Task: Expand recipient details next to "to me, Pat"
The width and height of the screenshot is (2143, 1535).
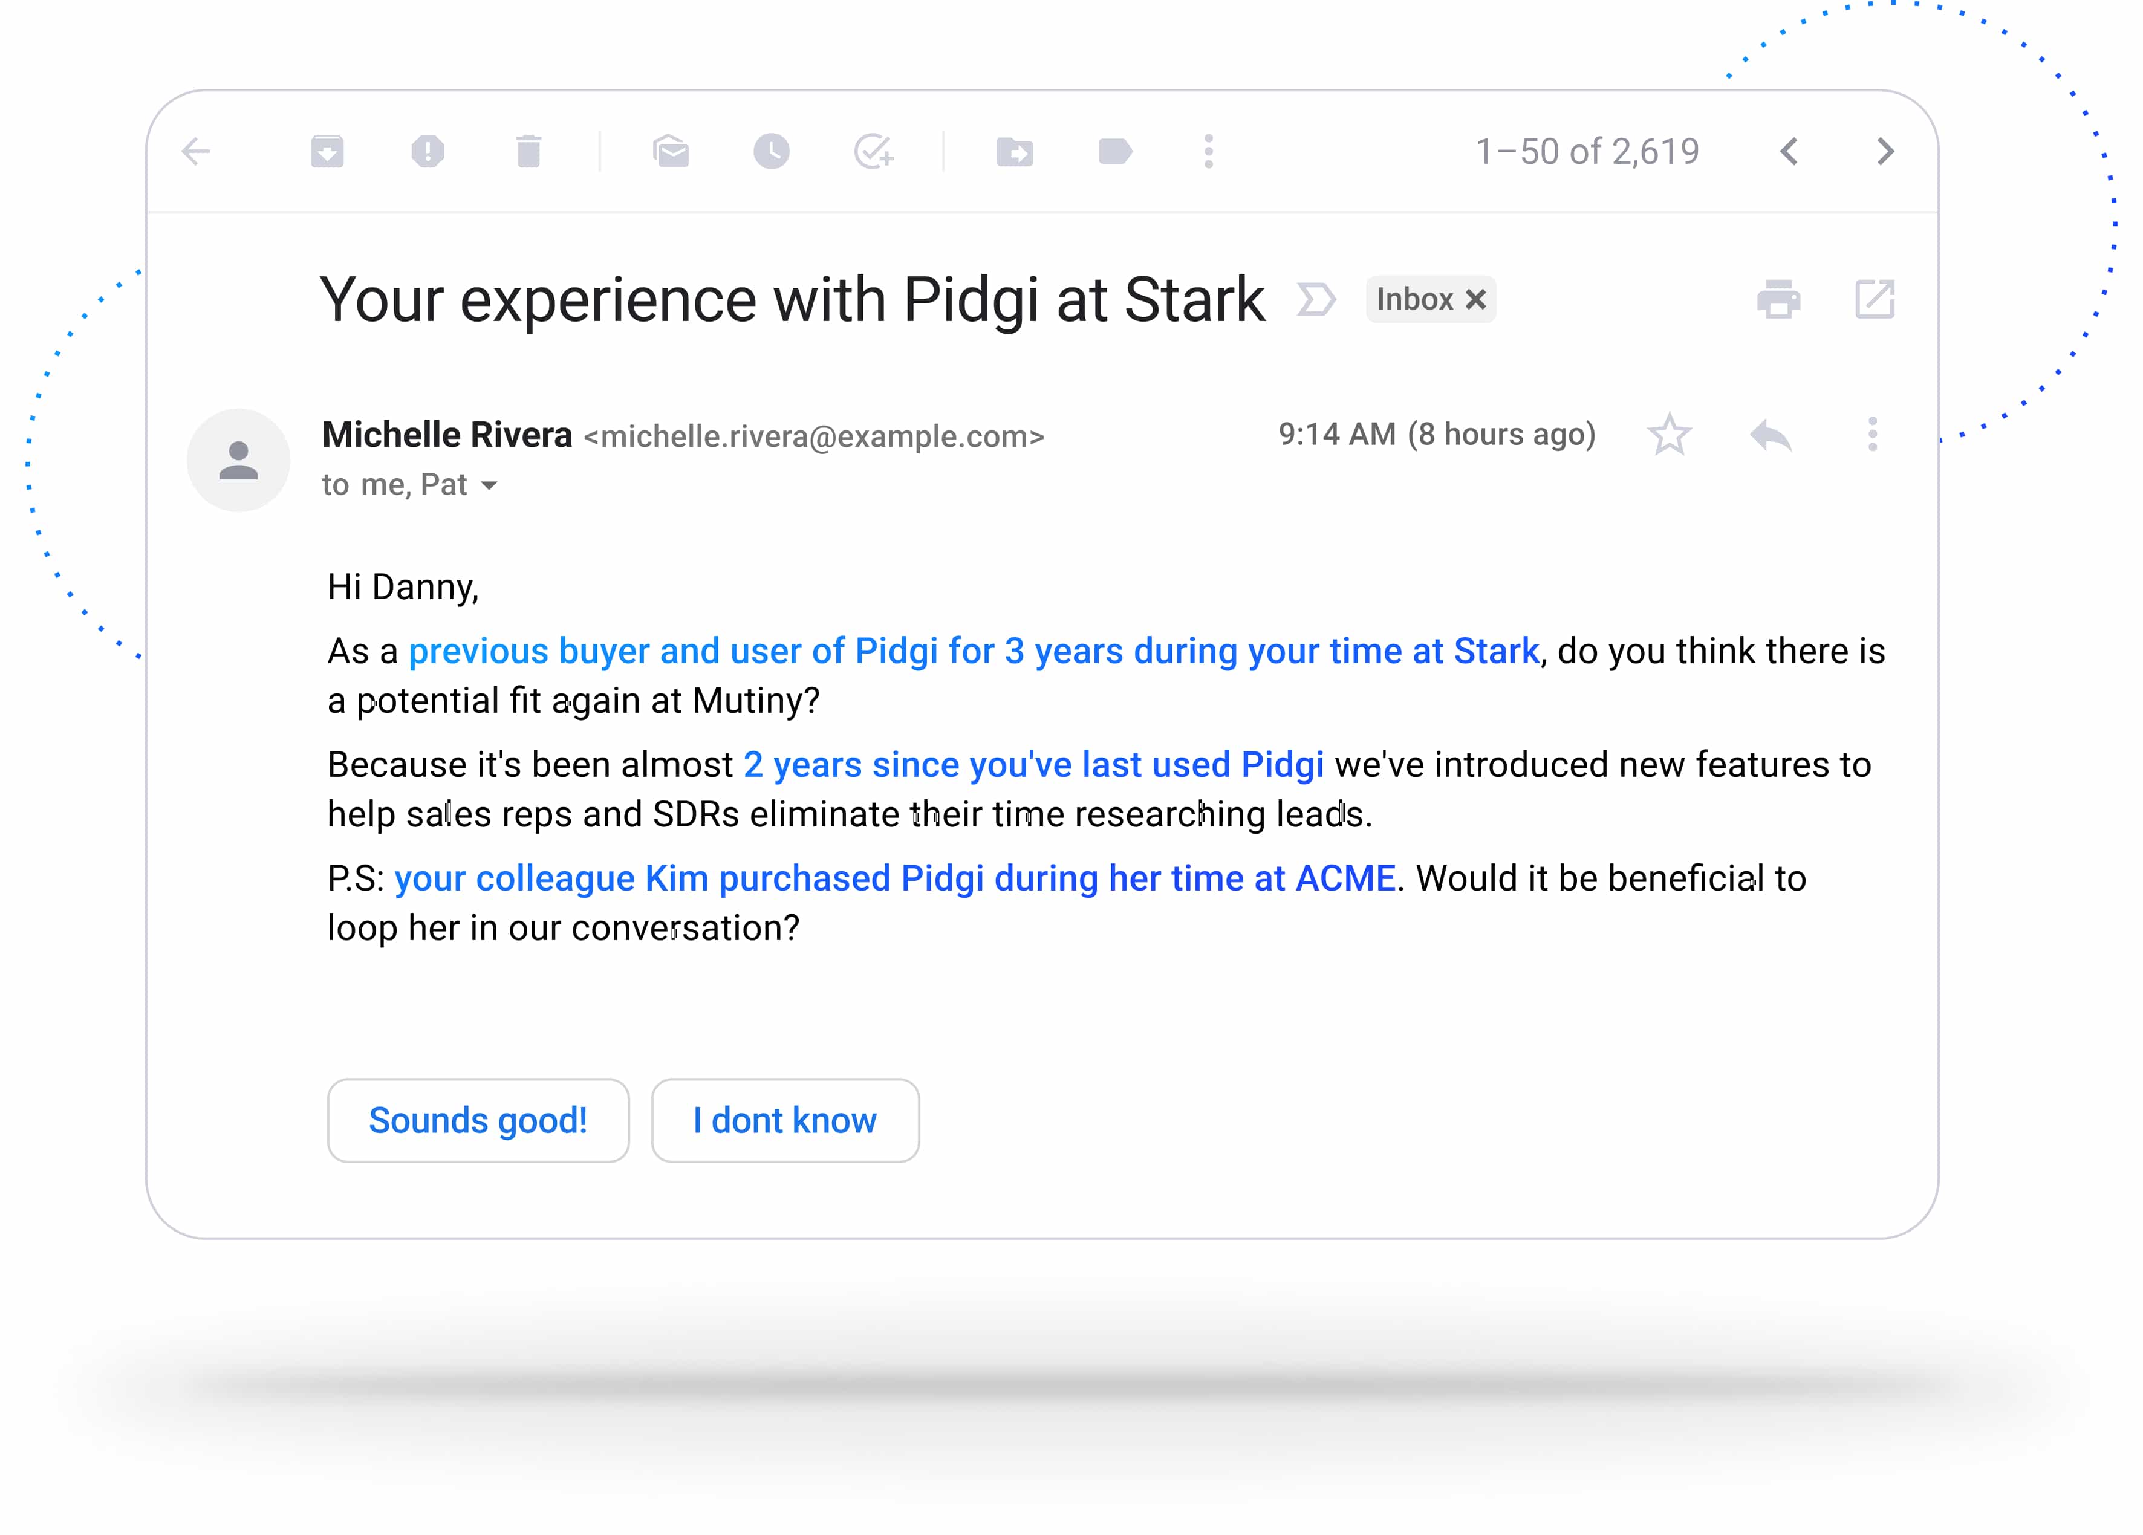Action: (x=489, y=485)
